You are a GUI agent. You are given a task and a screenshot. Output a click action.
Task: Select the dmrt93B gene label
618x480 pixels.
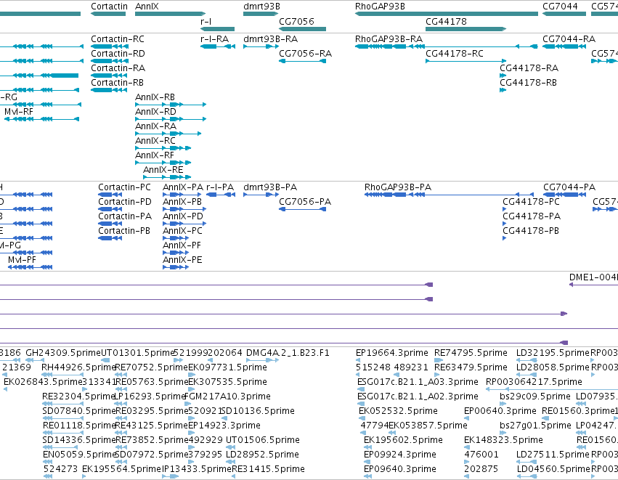click(261, 7)
